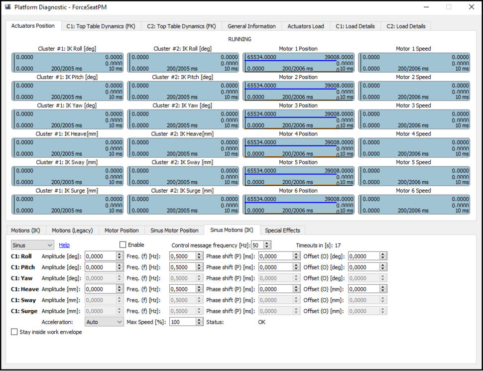Tick the Enable checkbox

point(122,245)
